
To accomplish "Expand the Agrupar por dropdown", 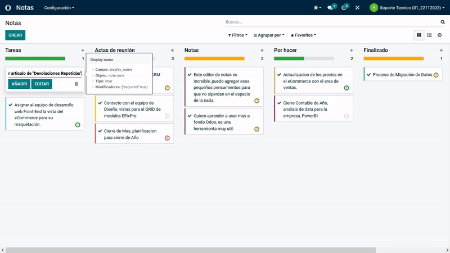I will [x=269, y=35].
